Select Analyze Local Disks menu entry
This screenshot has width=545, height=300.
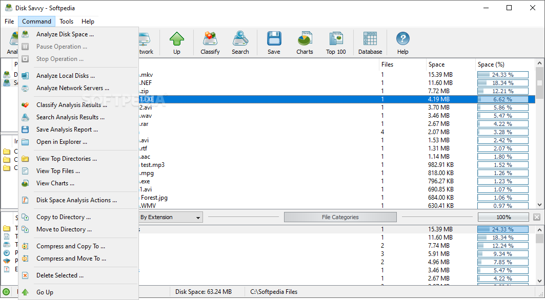78,76
